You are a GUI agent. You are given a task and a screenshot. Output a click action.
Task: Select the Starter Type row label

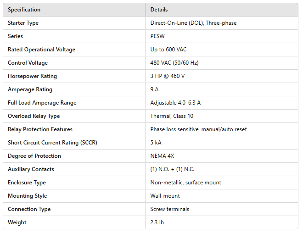pos(23,23)
